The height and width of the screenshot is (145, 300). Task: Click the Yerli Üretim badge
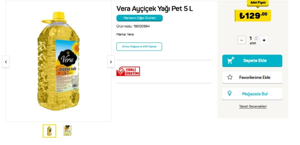click(x=128, y=71)
